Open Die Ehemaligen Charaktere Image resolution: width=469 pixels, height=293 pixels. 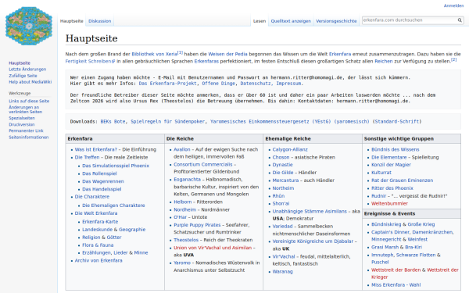[113, 205]
